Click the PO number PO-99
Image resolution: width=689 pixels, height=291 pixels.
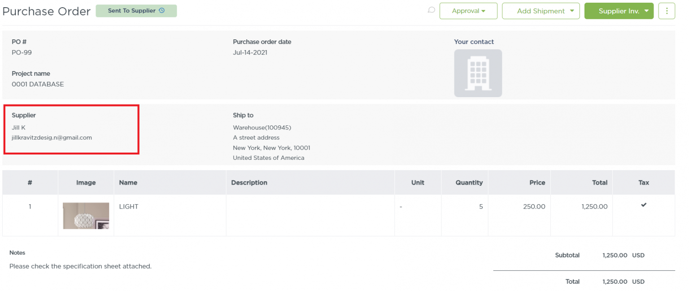click(x=22, y=52)
